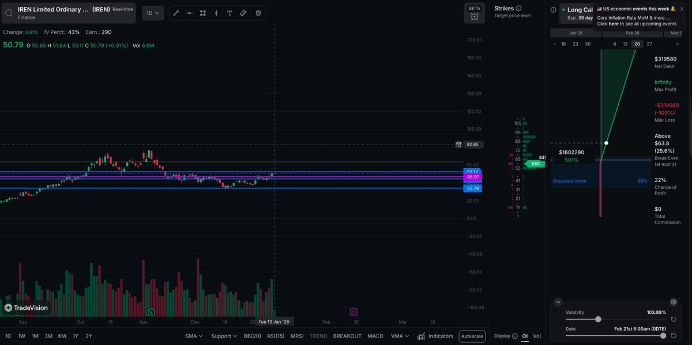
Task: Toggle the Autoscale button
Action: coord(472,336)
